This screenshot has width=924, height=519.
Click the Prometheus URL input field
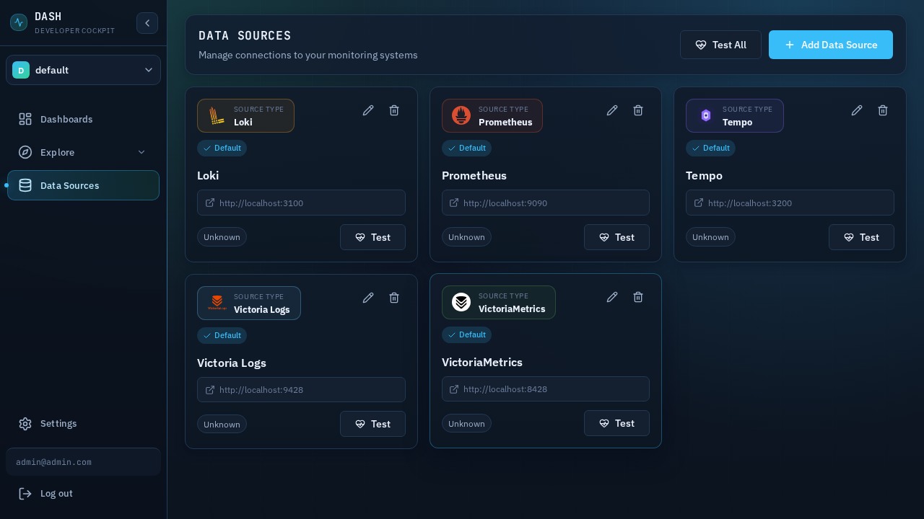546,203
